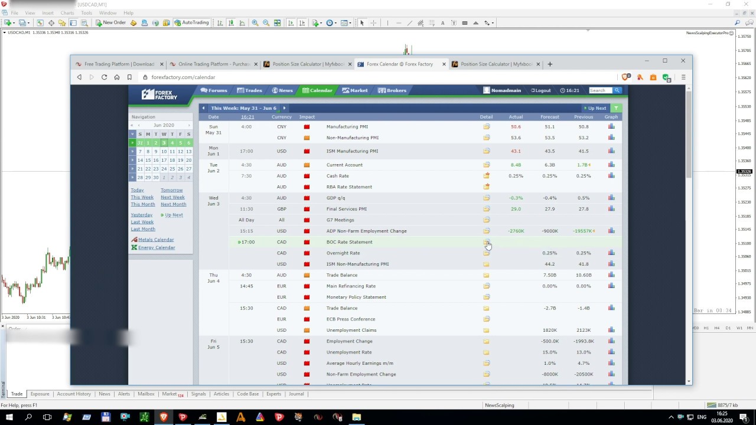Open detail folder for Non-Farm Employment Change
The width and height of the screenshot is (756, 425).
[x=486, y=374]
